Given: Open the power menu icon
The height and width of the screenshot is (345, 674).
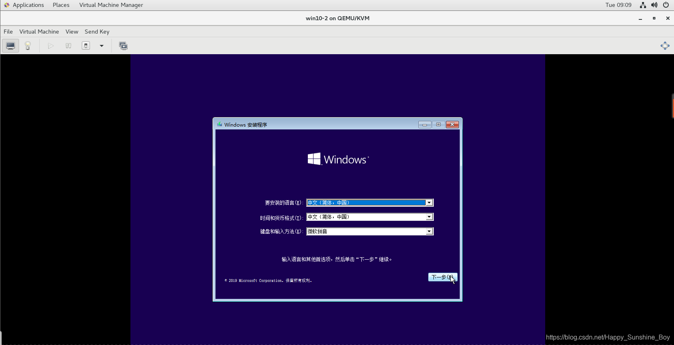Looking at the screenshot, I should click(x=666, y=5).
